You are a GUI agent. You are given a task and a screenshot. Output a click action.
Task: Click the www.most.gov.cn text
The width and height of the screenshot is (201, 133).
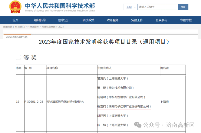pyautogui.click(x=17, y=37)
